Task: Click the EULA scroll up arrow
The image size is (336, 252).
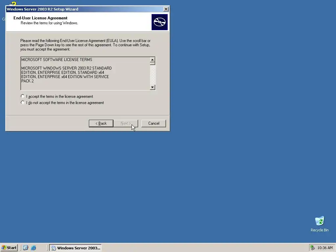Action: coord(152,60)
